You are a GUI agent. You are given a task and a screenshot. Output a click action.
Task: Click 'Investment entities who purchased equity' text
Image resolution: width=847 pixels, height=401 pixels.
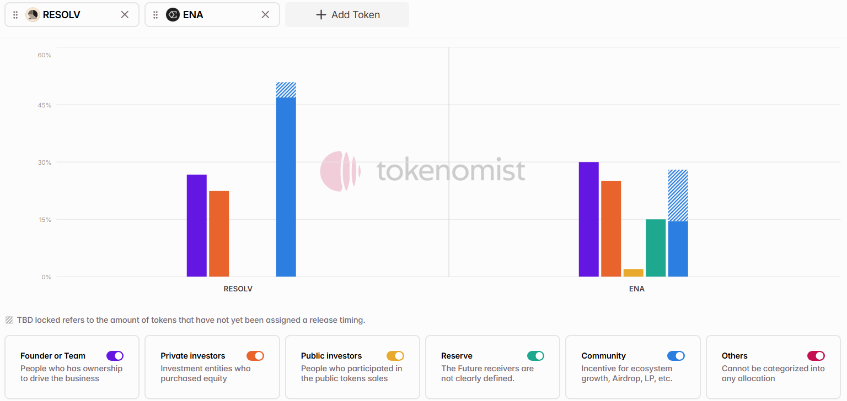point(205,373)
